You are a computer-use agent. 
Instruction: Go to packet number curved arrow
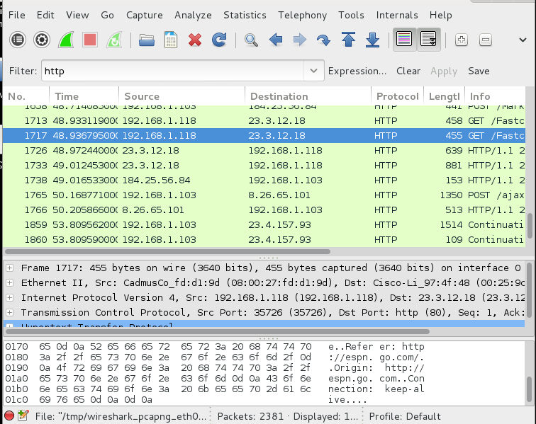pyautogui.click(x=323, y=40)
